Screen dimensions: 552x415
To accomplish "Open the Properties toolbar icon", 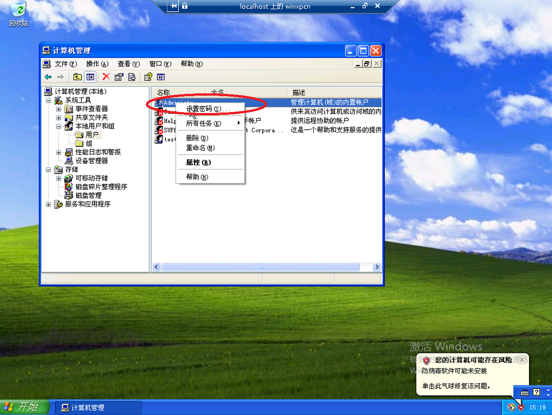I will 119,77.
